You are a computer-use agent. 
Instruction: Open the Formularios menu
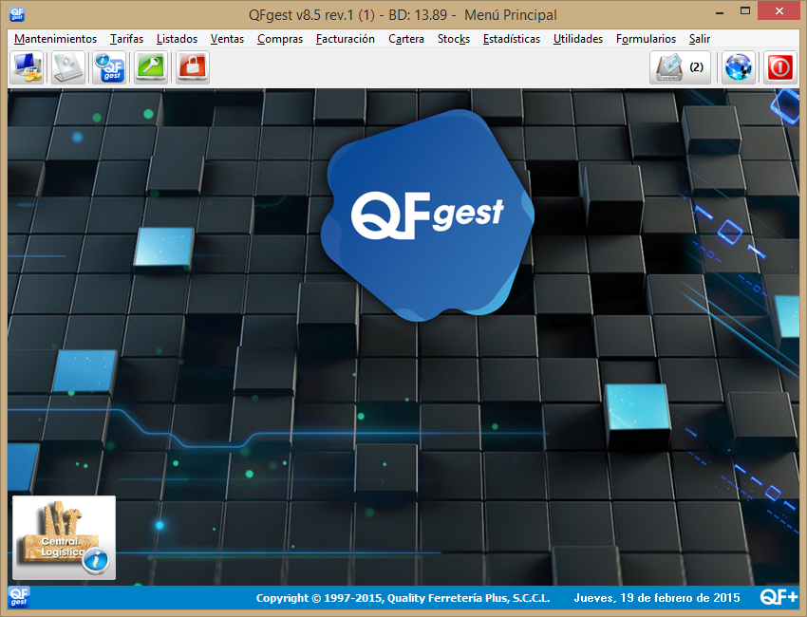(646, 39)
